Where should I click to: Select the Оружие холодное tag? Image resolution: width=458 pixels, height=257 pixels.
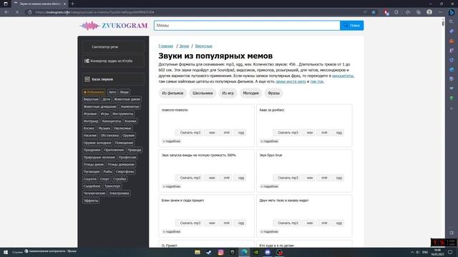pos(97,143)
